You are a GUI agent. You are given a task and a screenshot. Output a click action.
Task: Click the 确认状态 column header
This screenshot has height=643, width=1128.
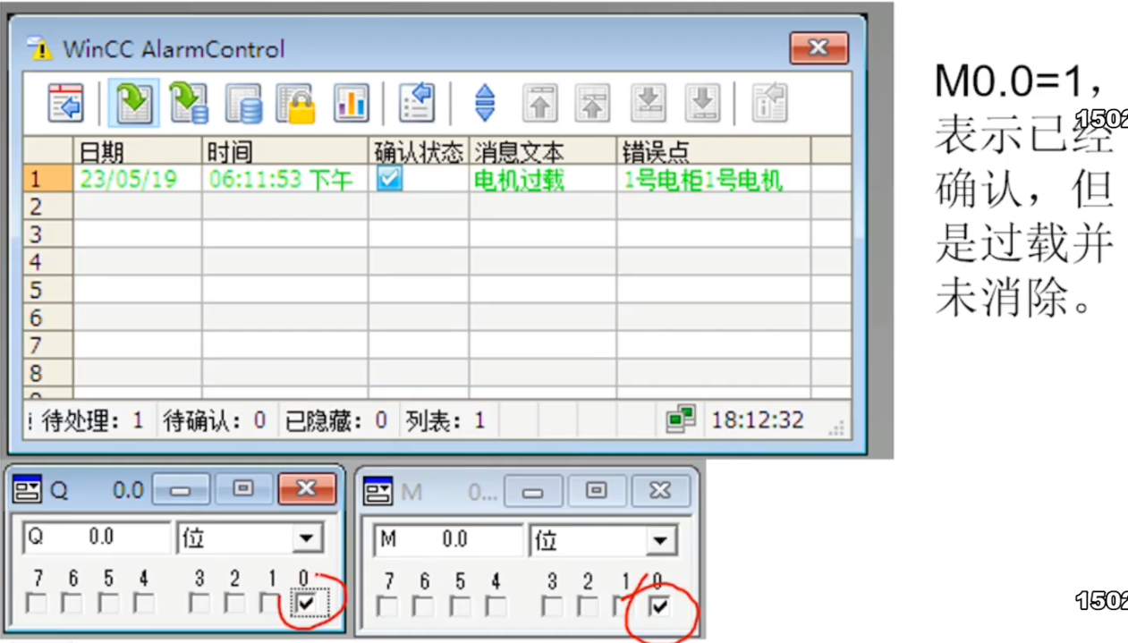[419, 150]
